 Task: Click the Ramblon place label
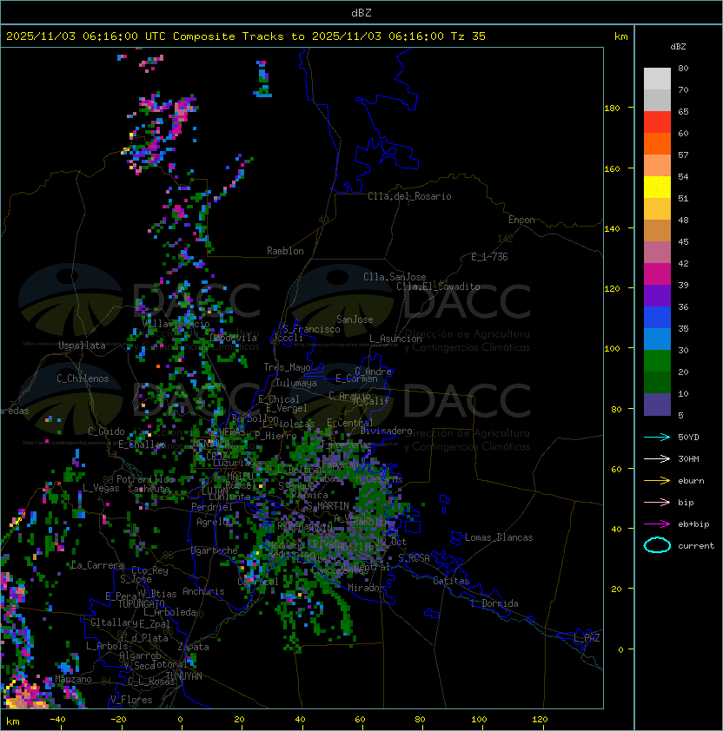pos(285,251)
